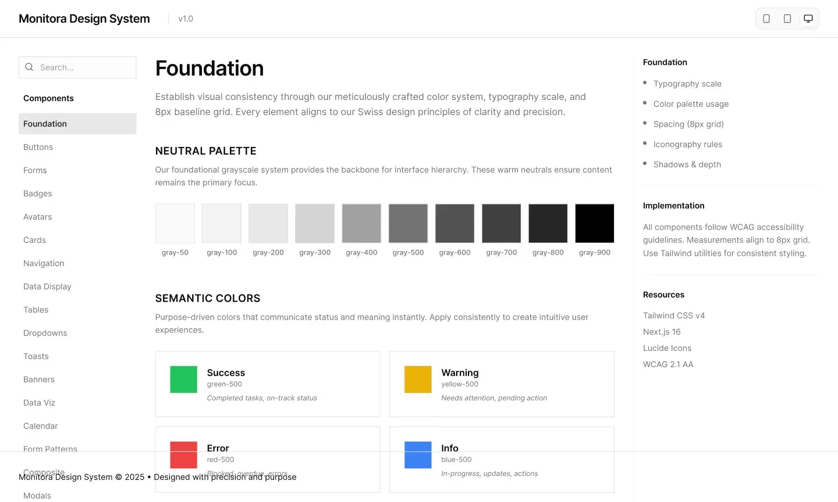Click the yellow Warning color square
Image resolution: width=838 pixels, height=502 pixels.
(x=418, y=379)
